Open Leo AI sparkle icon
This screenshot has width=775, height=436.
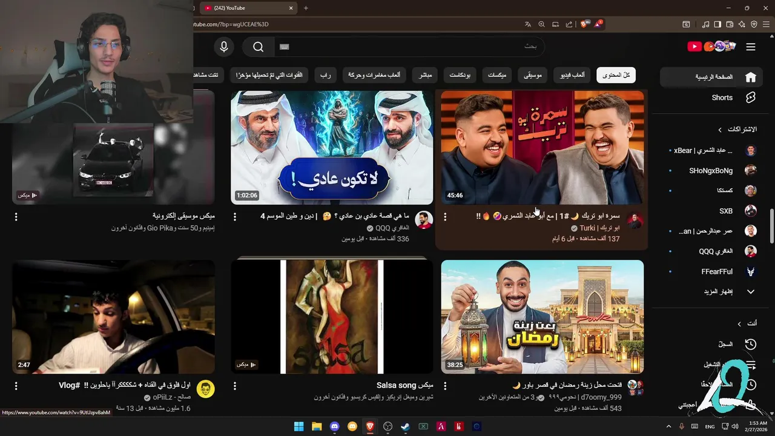742,24
